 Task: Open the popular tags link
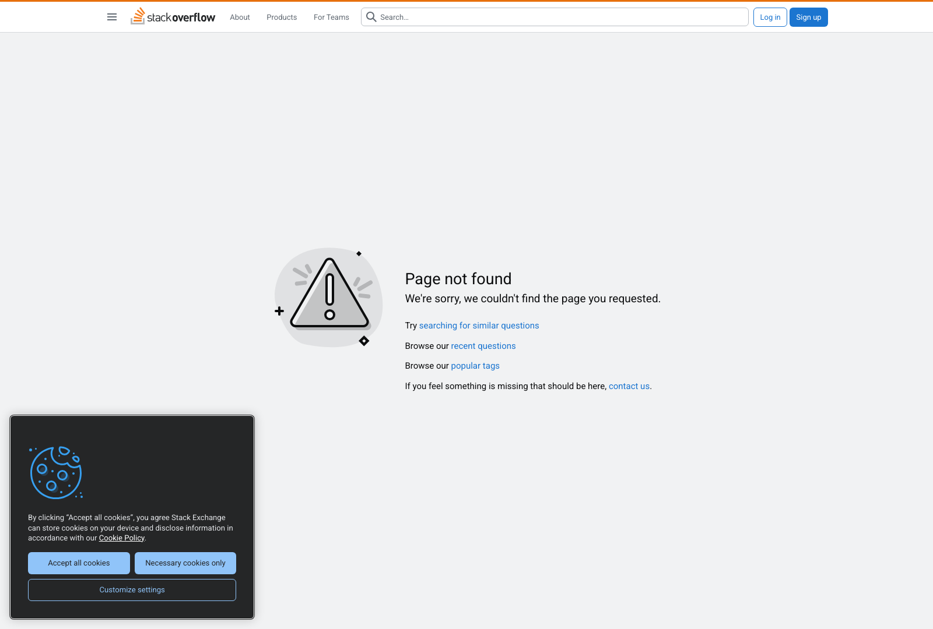pos(475,366)
